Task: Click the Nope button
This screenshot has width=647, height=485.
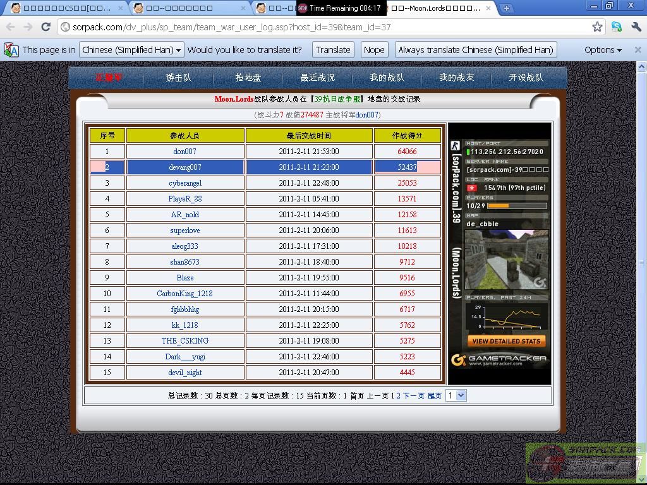Action: click(374, 50)
